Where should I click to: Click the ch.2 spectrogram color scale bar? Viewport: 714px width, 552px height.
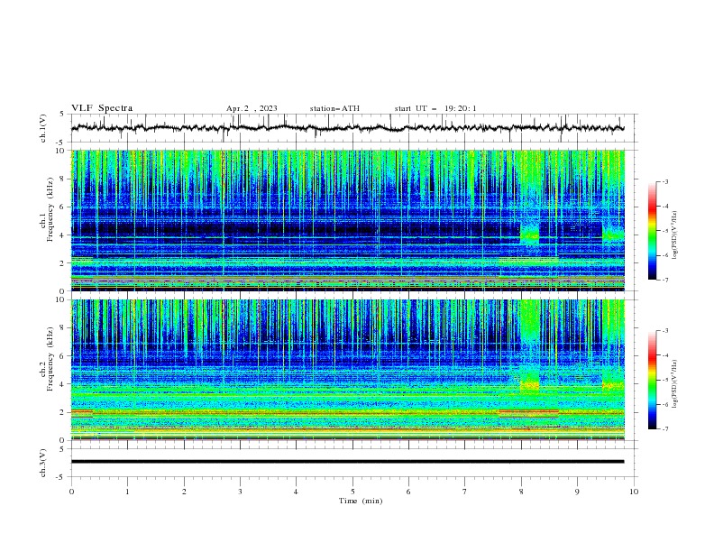[652, 380]
